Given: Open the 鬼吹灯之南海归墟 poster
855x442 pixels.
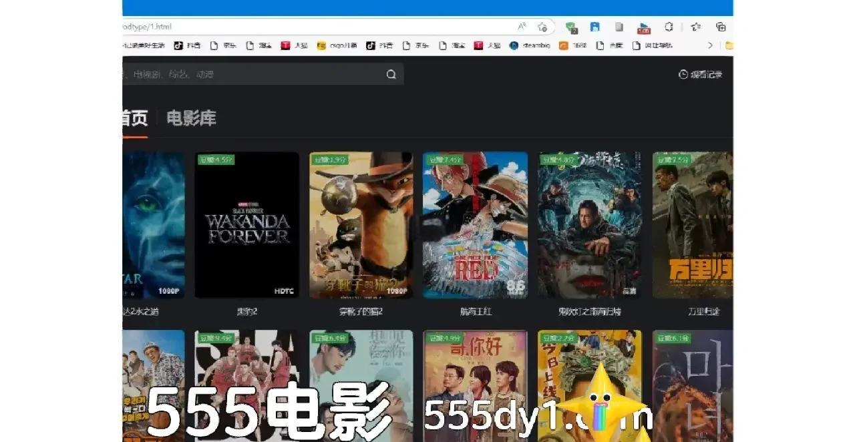Looking at the screenshot, I should pos(589,225).
